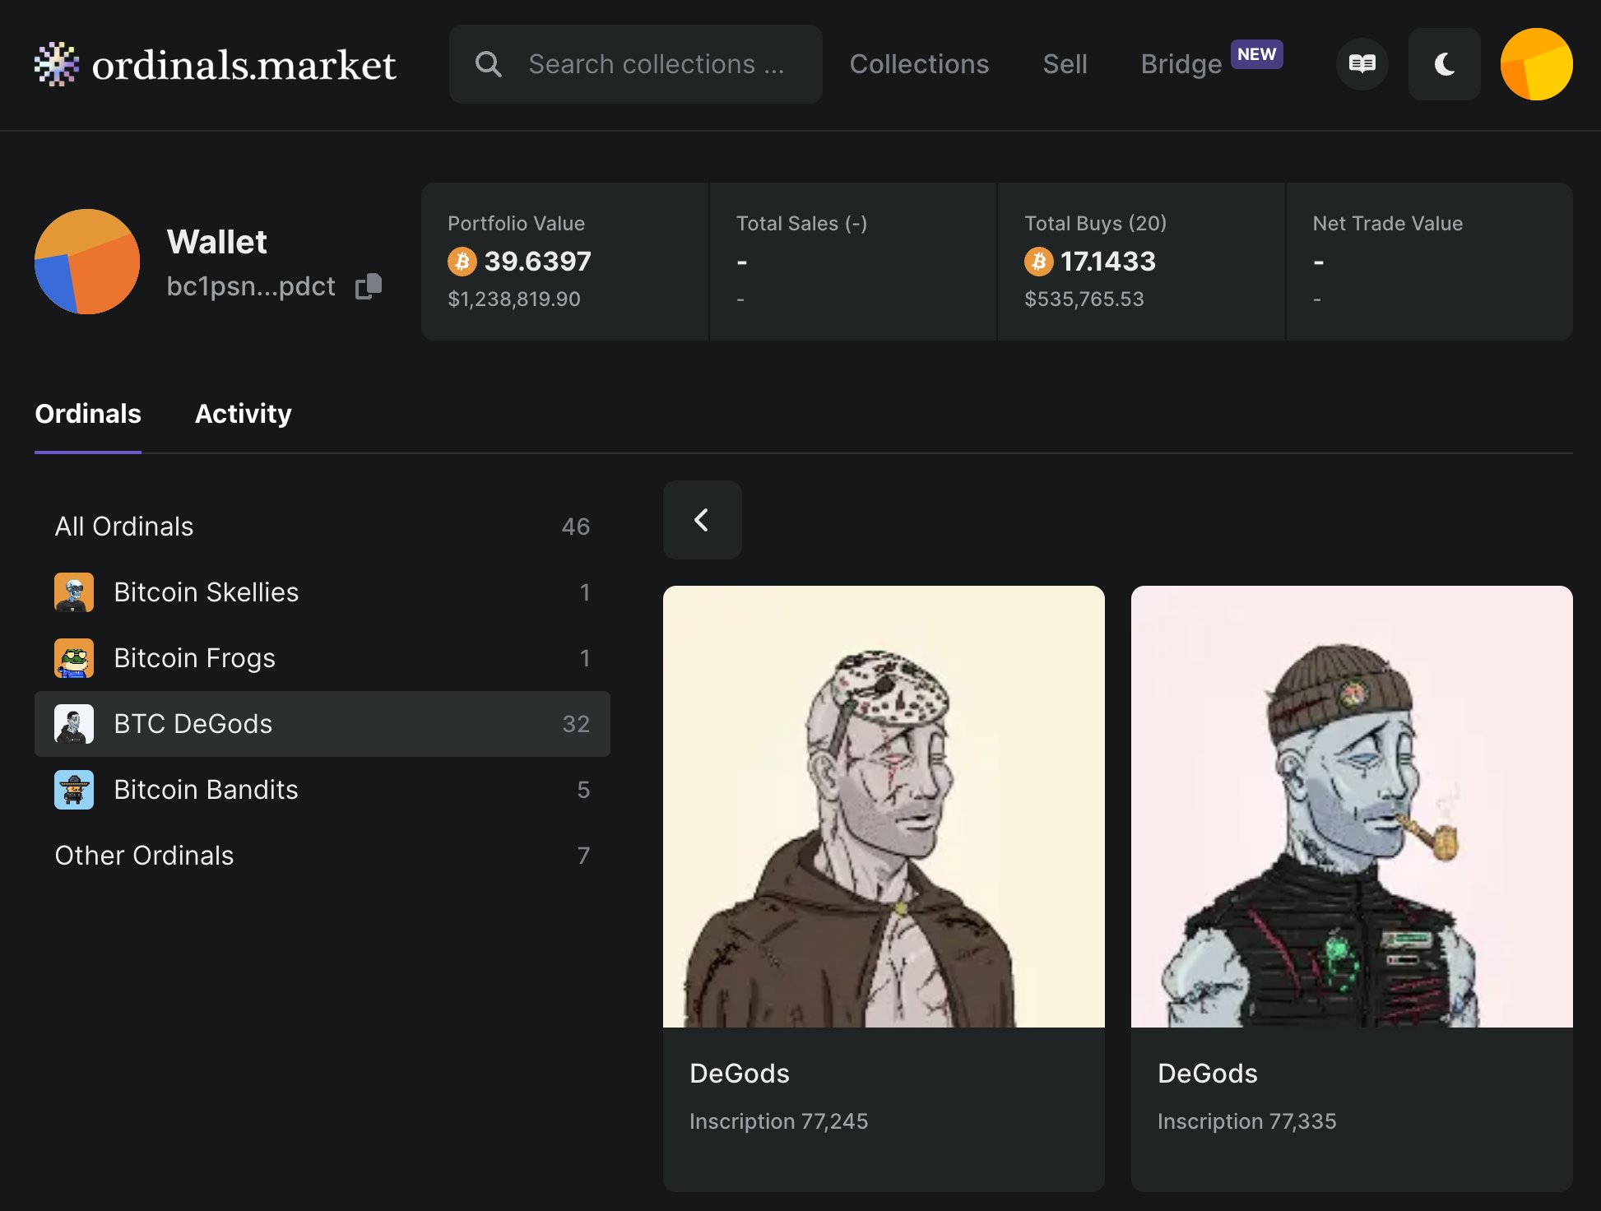Open the orange profile avatar menu
This screenshot has height=1211, width=1601.
1536,64
